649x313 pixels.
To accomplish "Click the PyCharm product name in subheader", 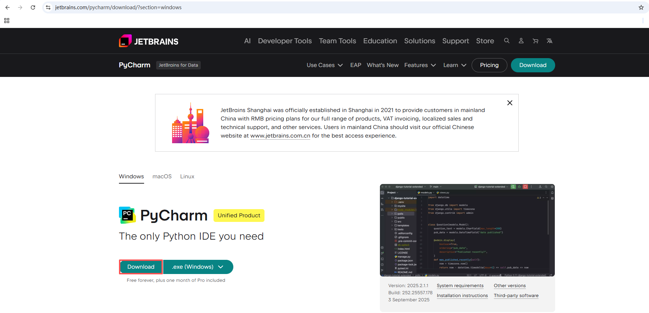I will 135,65.
